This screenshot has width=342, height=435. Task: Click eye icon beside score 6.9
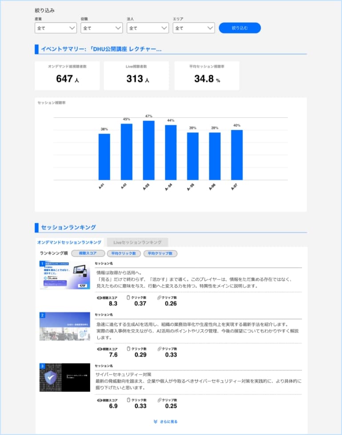[99, 400]
